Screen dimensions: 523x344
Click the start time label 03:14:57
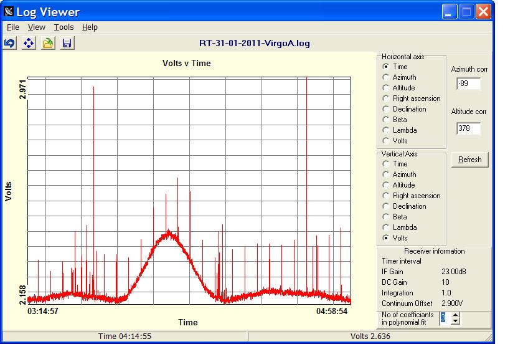coord(43,311)
